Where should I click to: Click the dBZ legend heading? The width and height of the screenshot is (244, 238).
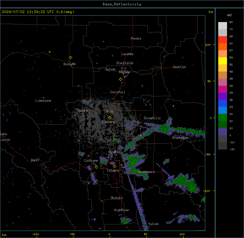click(x=229, y=15)
